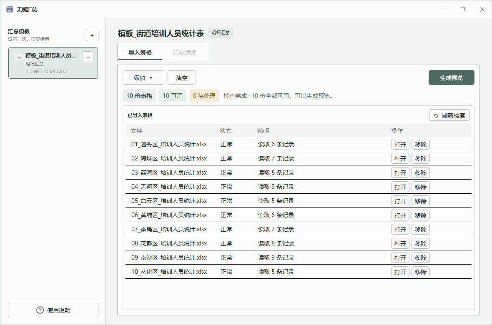Remove the 06_黄埔区 file
The image size is (492, 325).
tap(420, 215)
